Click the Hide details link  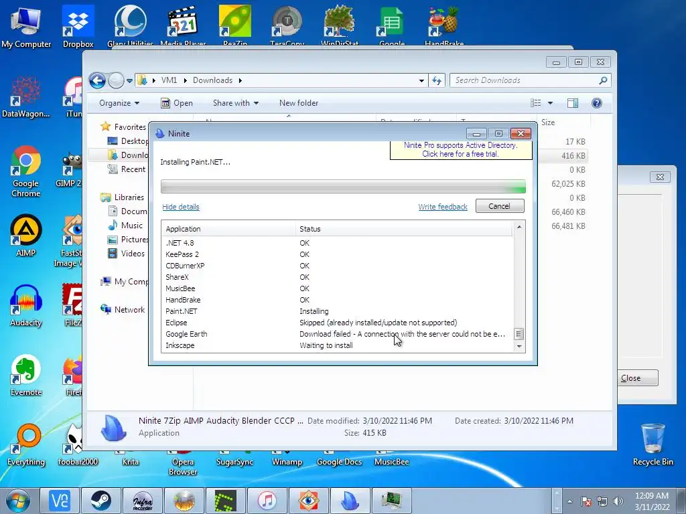(x=181, y=207)
